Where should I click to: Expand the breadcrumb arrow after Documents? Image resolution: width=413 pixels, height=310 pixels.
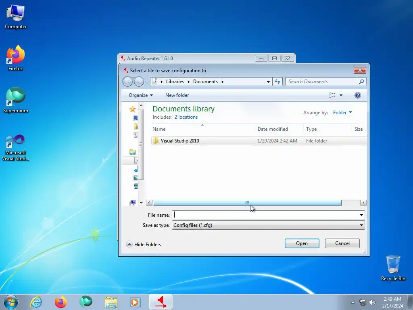[223, 82]
